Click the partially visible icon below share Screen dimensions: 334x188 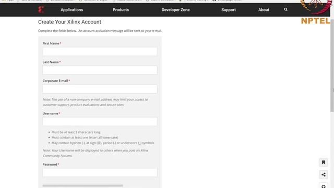pos(324,185)
